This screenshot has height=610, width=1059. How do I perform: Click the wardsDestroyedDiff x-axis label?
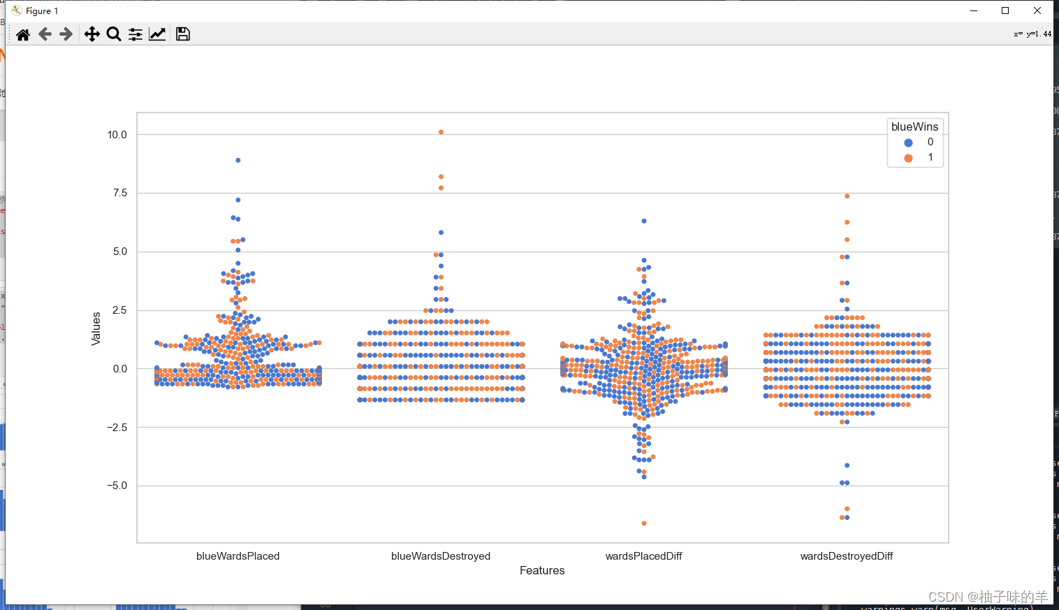(x=847, y=556)
